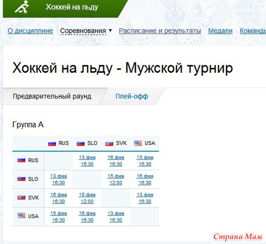Click the USA flag in the USA row

click(x=21, y=216)
